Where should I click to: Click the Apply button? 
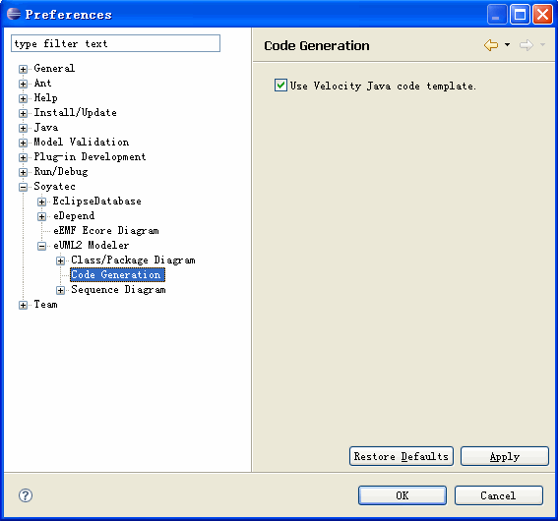[x=505, y=456]
